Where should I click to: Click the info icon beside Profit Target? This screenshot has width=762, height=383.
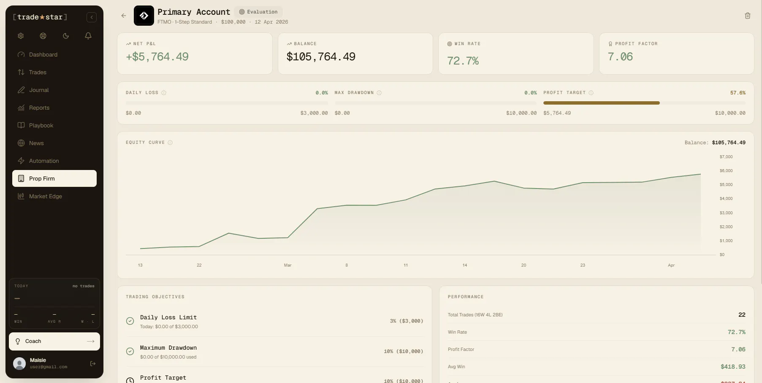point(591,93)
